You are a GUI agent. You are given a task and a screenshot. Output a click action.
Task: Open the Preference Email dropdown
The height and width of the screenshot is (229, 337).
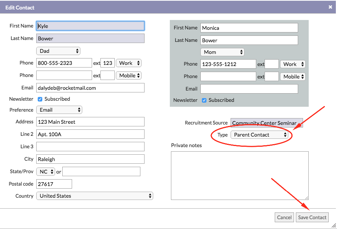tap(59, 110)
